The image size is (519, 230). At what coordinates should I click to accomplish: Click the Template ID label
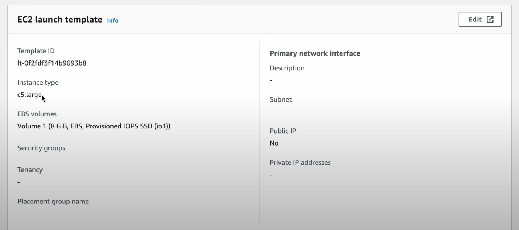pyautogui.click(x=36, y=51)
